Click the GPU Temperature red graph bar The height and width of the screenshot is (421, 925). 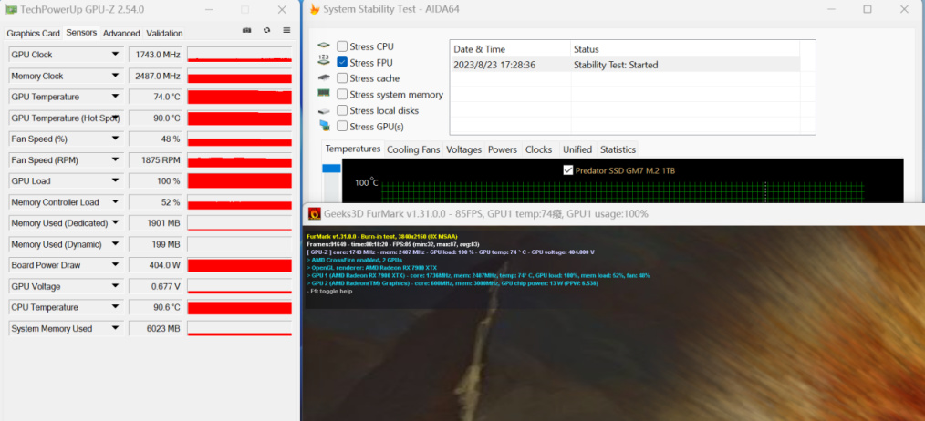240,97
